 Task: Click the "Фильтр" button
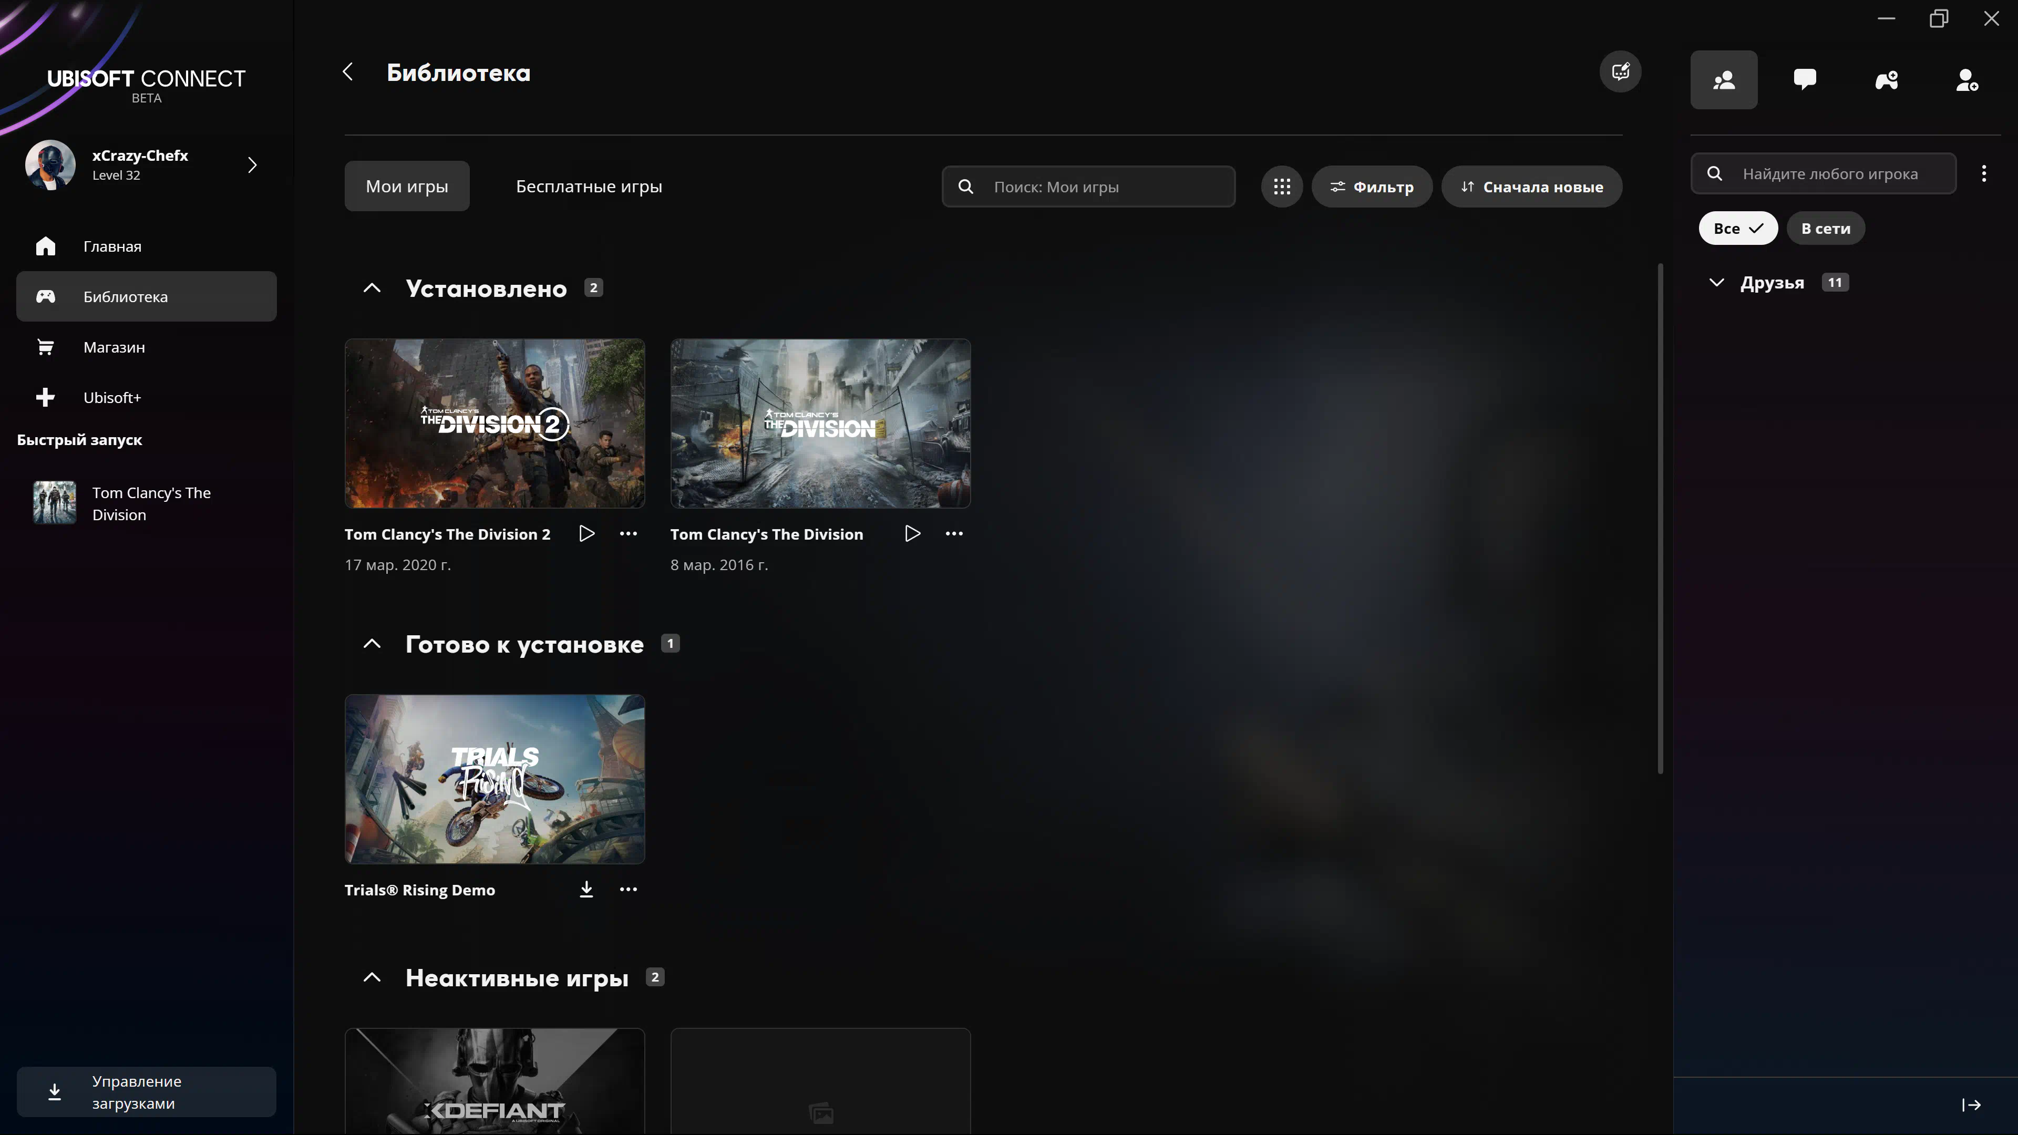point(1372,187)
